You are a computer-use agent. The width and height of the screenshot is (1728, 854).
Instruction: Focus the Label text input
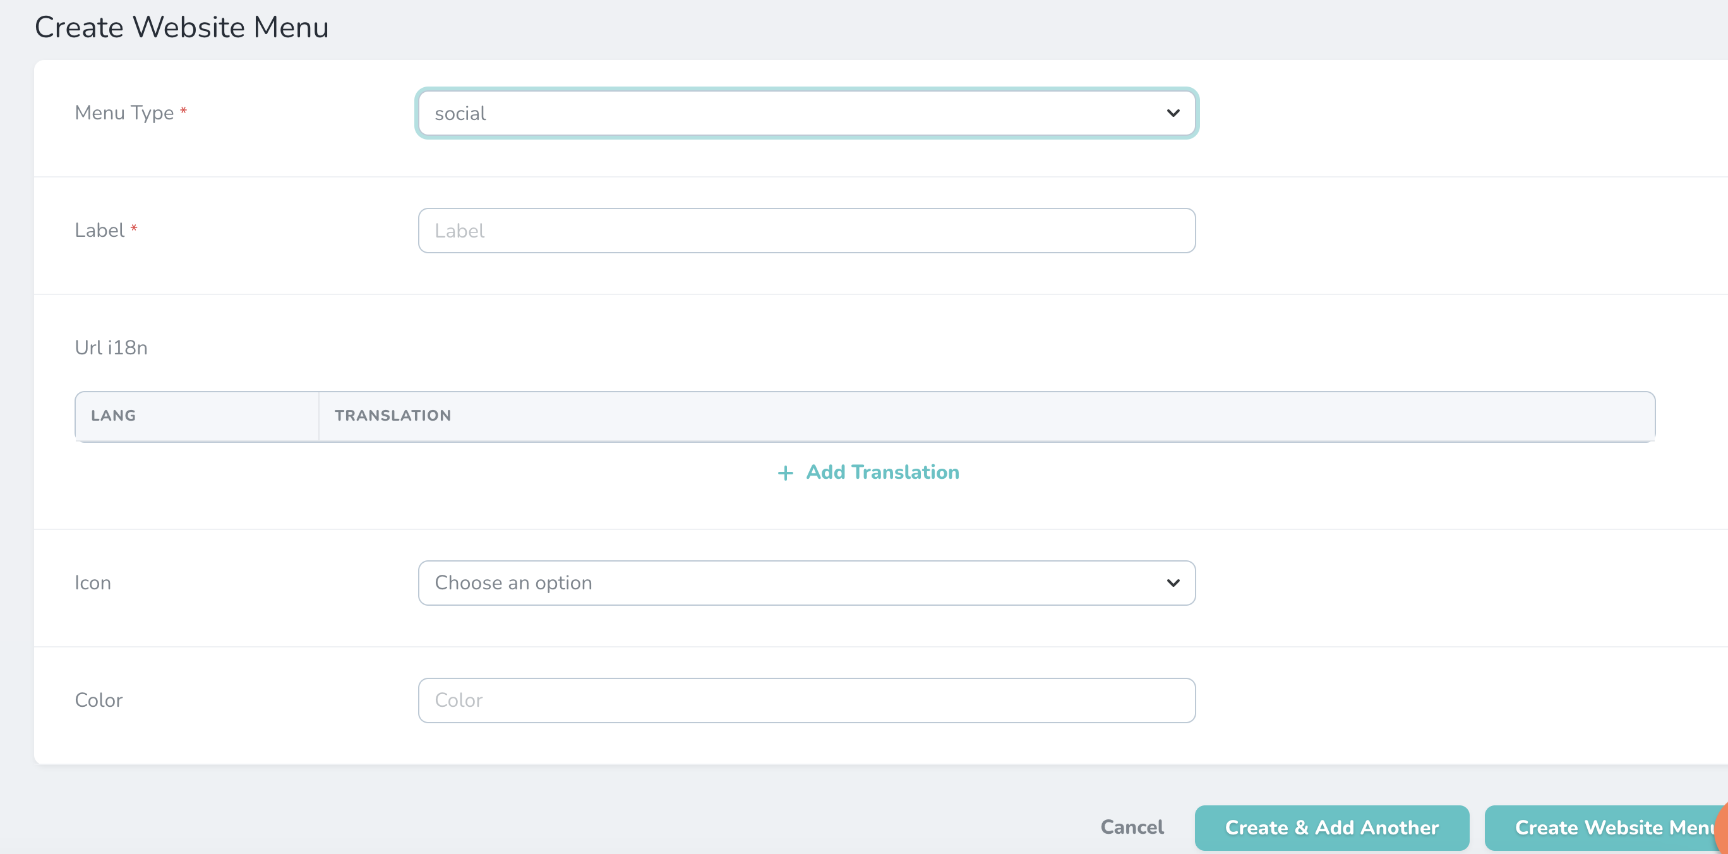(x=806, y=231)
